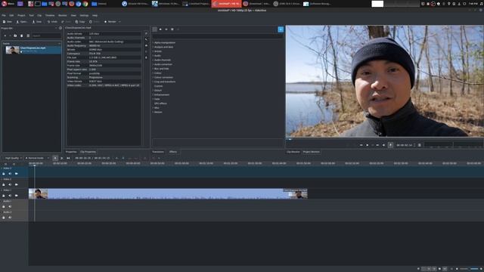The height and width of the screenshot is (272, 484).
Task: Switch to the Clip Properties tab
Action: pos(88,152)
